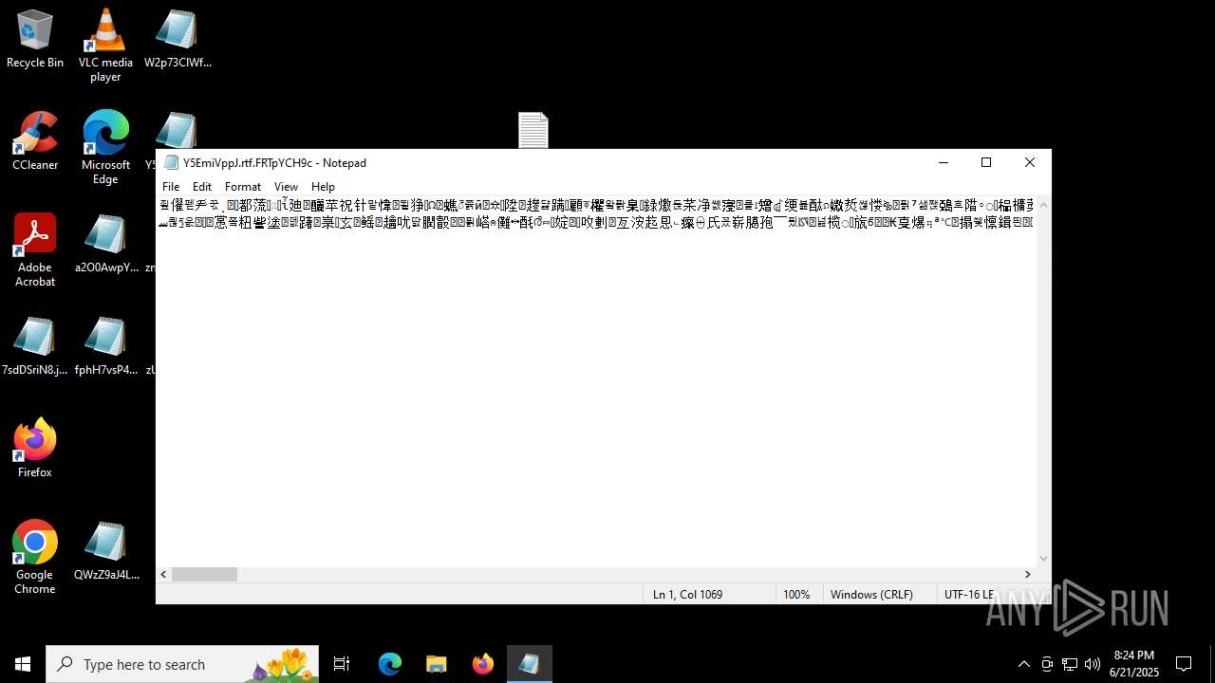Open network status tray icon
Viewport: 1215px width, 683px height.
(x=1070, y=664)
